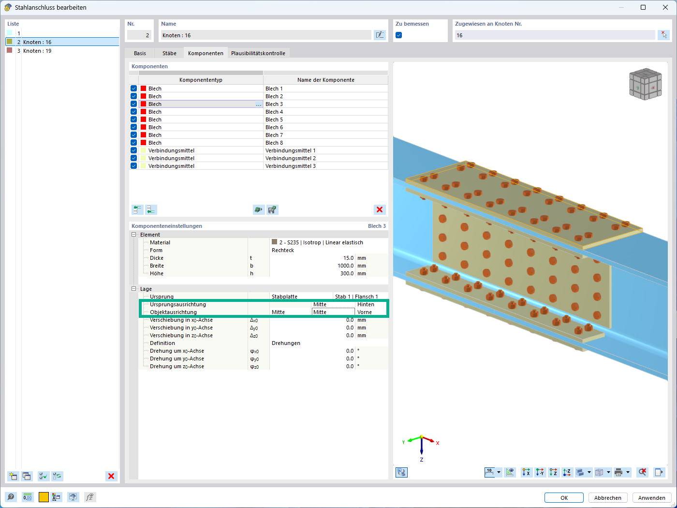Toggle checkbox for Blech 8 component
The image size is (677, 508).
coord(134,143)
